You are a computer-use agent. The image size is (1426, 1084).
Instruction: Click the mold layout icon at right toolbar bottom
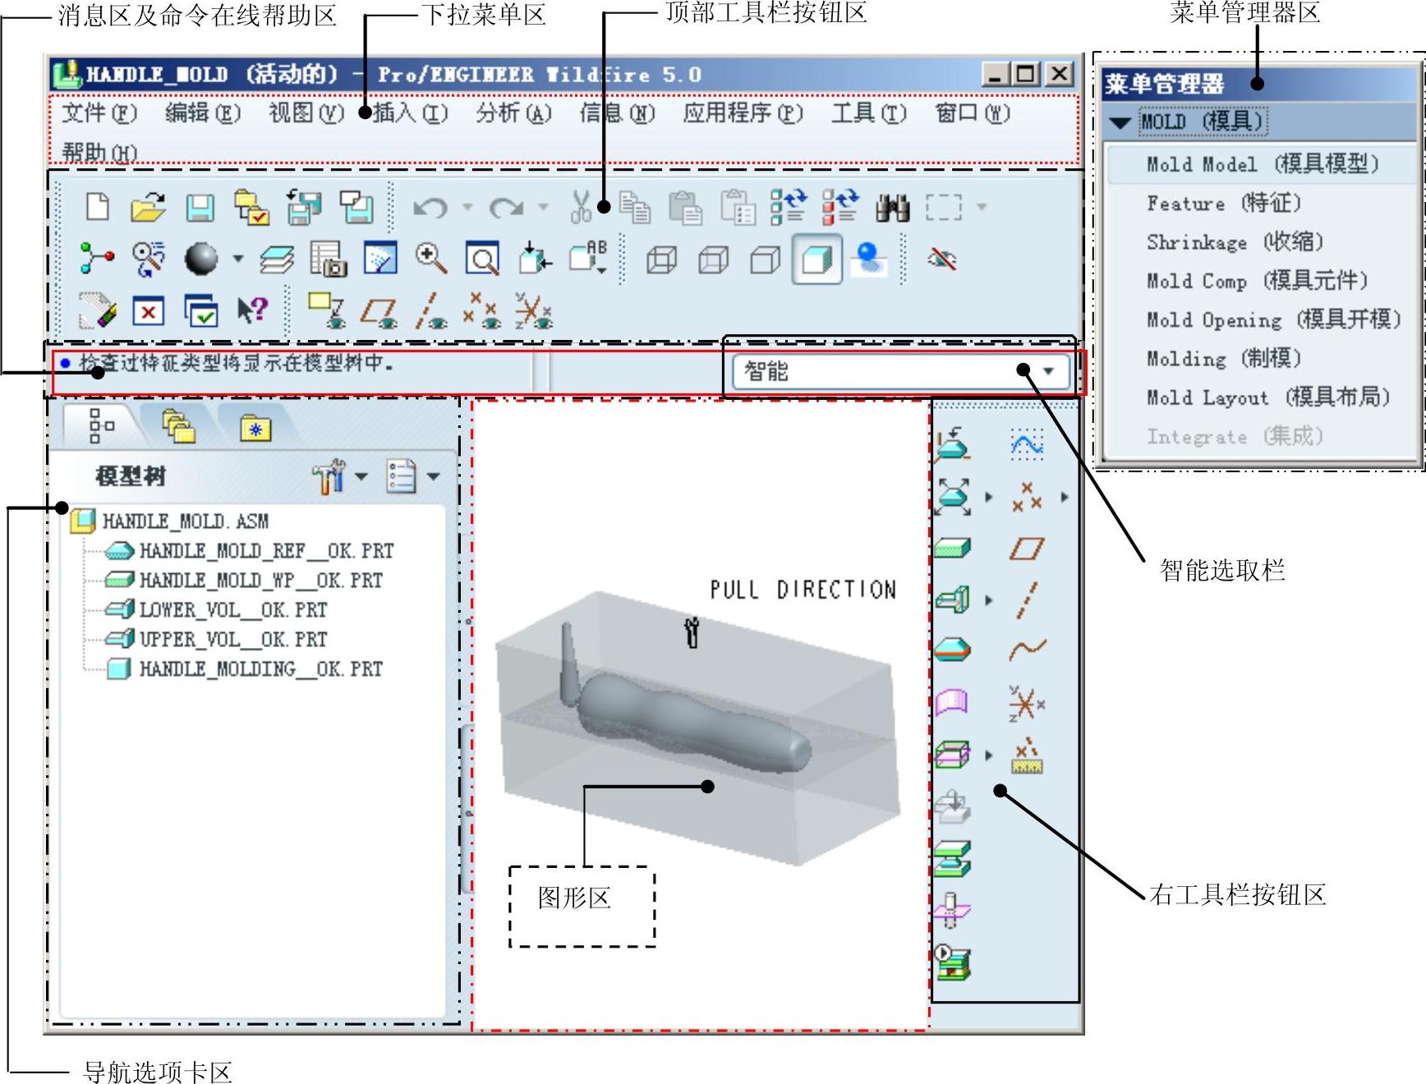[953, 962]
